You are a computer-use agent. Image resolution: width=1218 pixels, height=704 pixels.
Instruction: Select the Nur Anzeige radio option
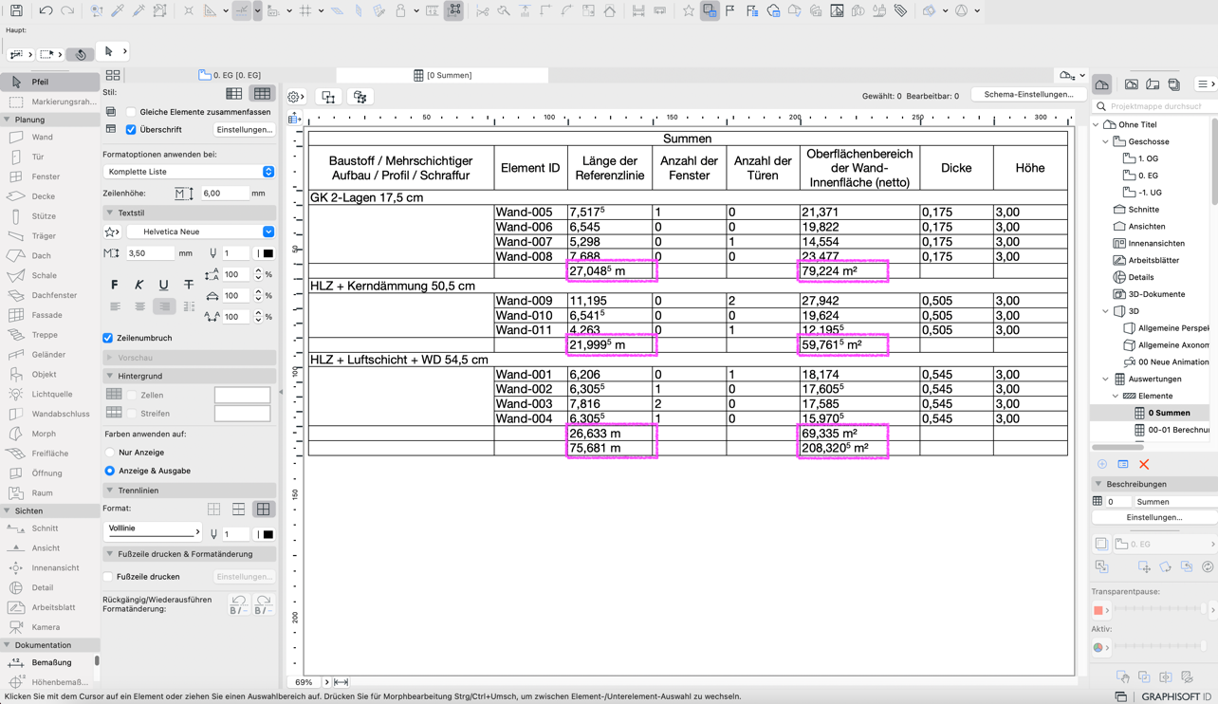click(110, 453)
